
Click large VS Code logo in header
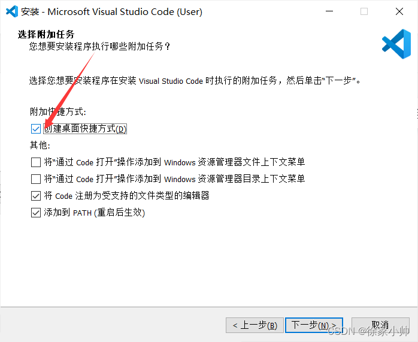point(396,44)
